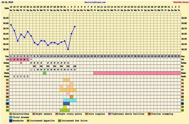The image size is (189, 124).
Task: Click the Vivid dreams 07 legend swatch
Action: click(x=11, y=117)
